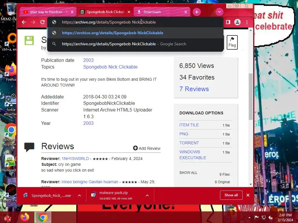Viewport: 298px width, 223px height.
Task: Click Show all downloads button
Action: tap(231, 195)
